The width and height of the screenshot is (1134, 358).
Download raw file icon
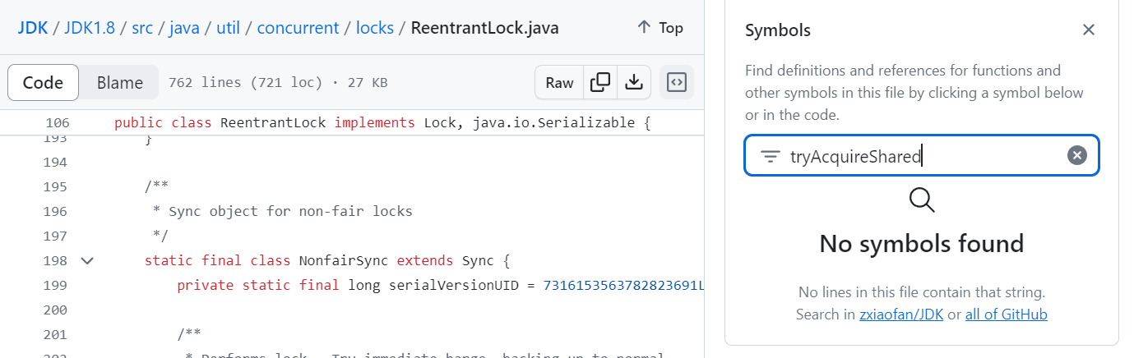pos(634,82)
